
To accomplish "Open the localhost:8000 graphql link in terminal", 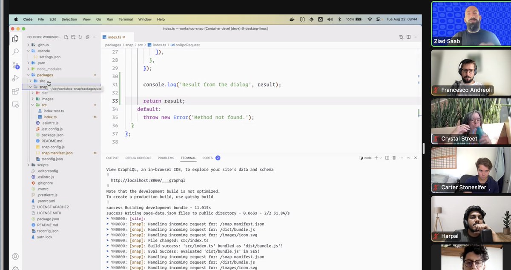I will 148,180.
